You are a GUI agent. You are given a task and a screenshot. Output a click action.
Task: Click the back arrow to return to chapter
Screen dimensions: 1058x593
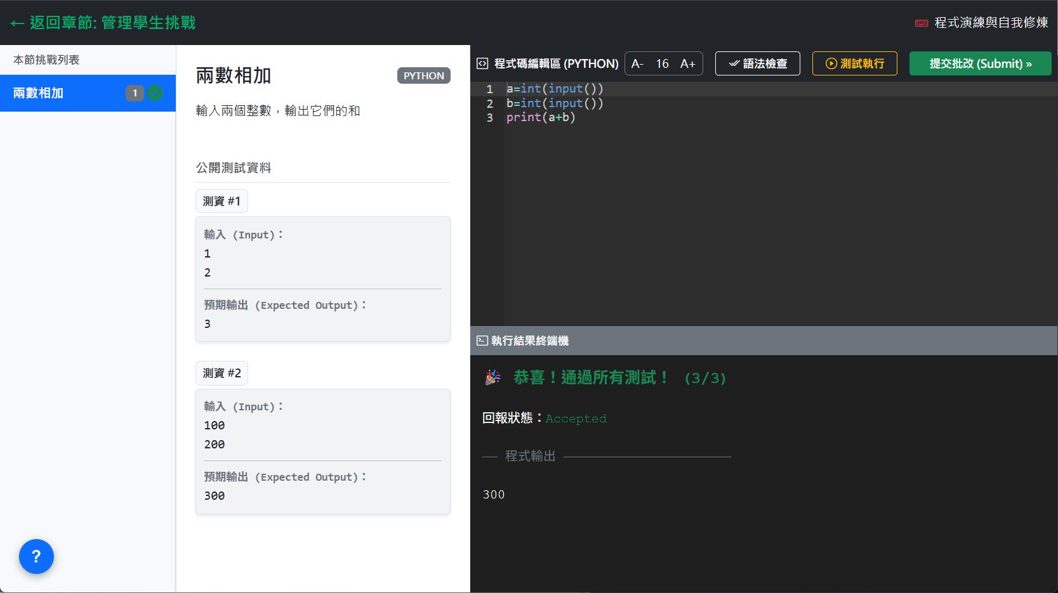click(17, 23)
